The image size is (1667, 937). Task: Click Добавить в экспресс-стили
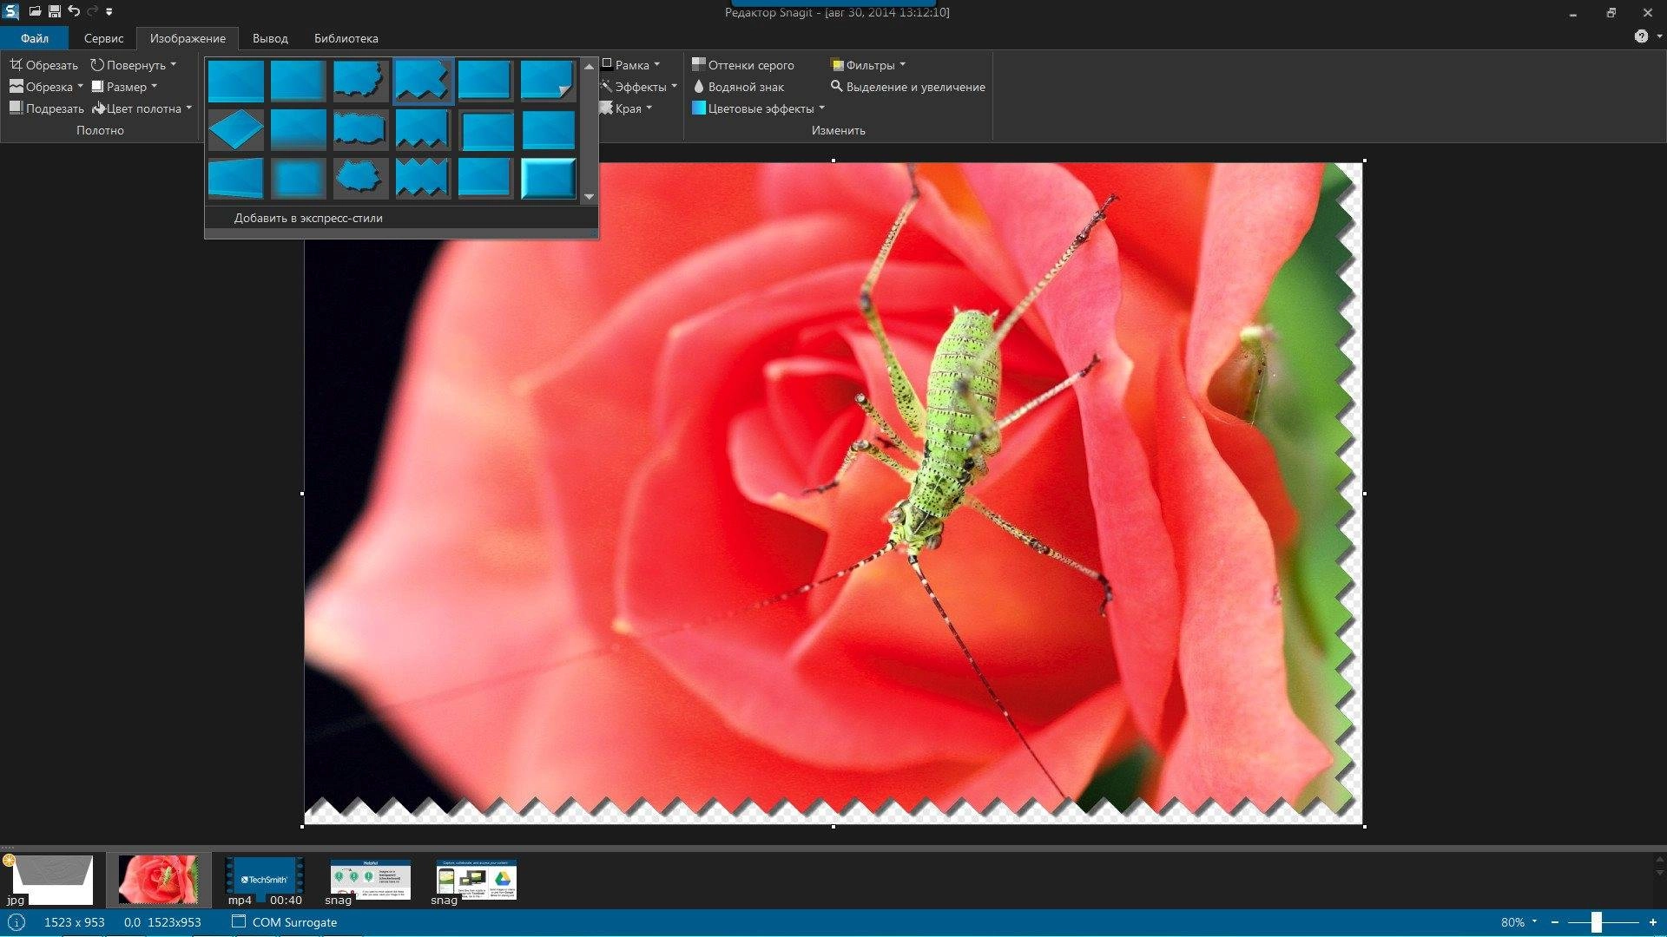pyautogui.click(x=308, y=218)
